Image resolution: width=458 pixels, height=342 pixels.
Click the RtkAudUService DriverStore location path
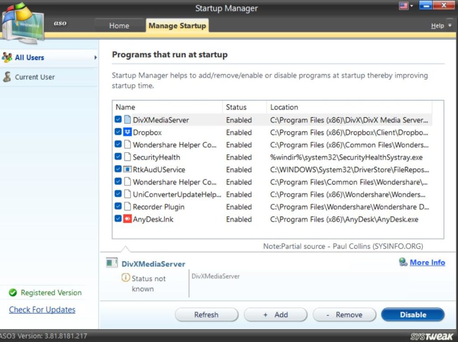[x=350, y=170]
